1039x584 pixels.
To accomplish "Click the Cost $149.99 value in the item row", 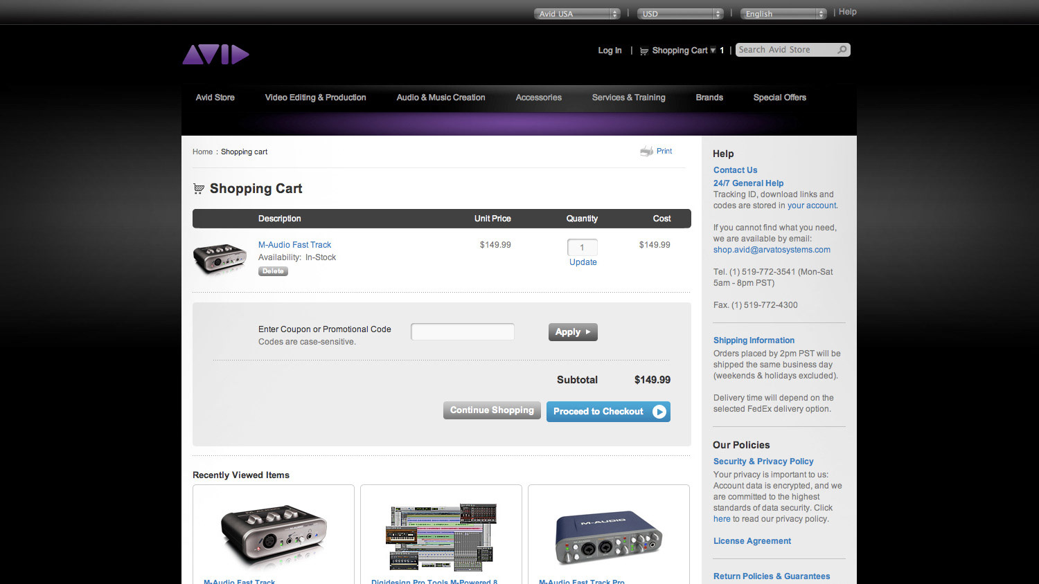I will pyautogui.click(x=655, y=245).
